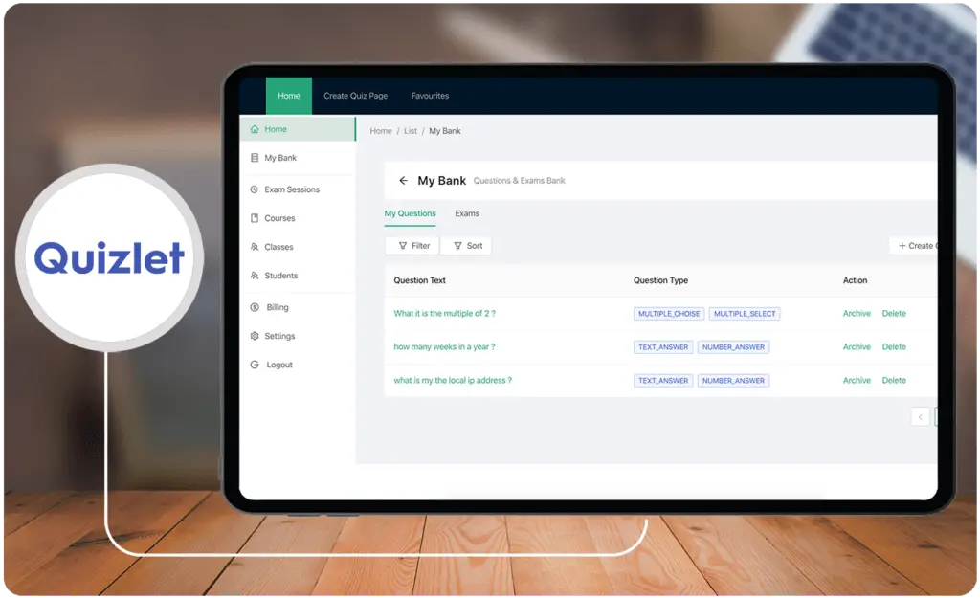The image size is (980, 599).
Task: Click the Classes people icon
Action: coord(255,247)
